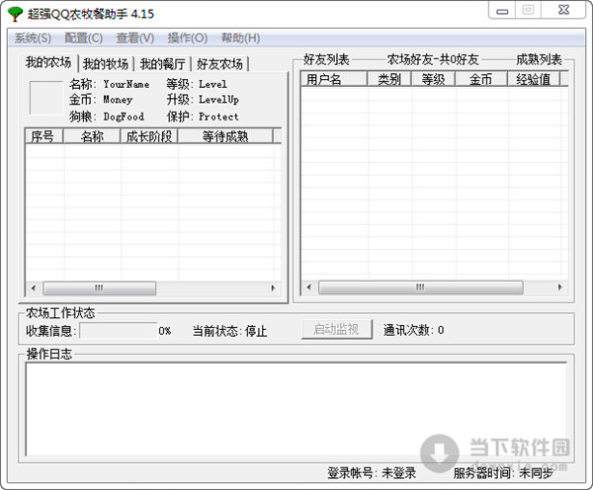Switch to the 好友农场 tab
The height and width of the screenshot is (490, 593).
219,64
